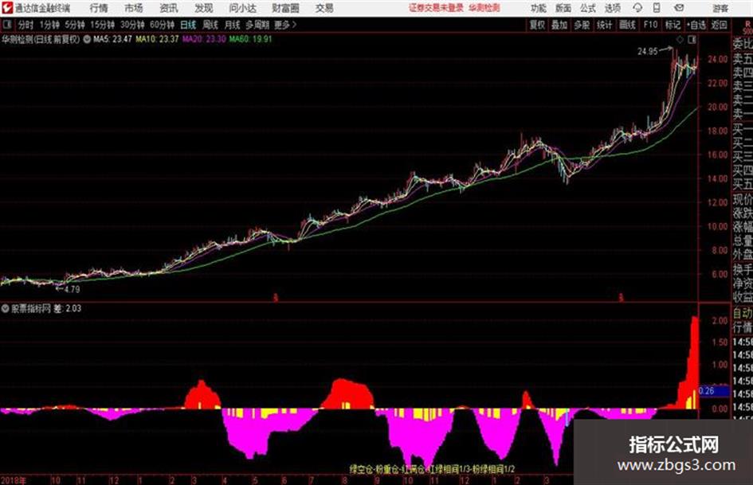Screen dimensions: 753x485
Task: Click the headset customer service icon
Action: 637,8
